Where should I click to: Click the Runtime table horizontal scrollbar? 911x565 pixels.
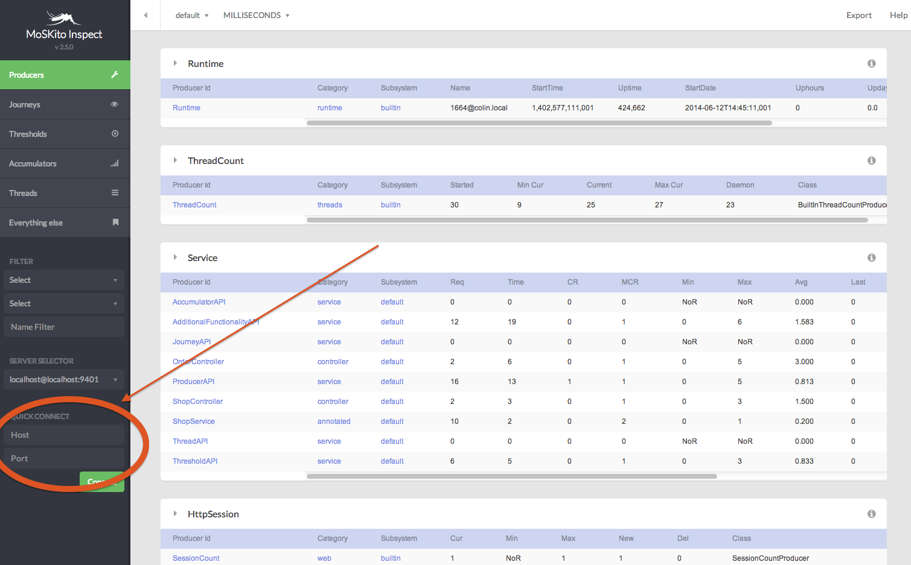click(539, 123)
